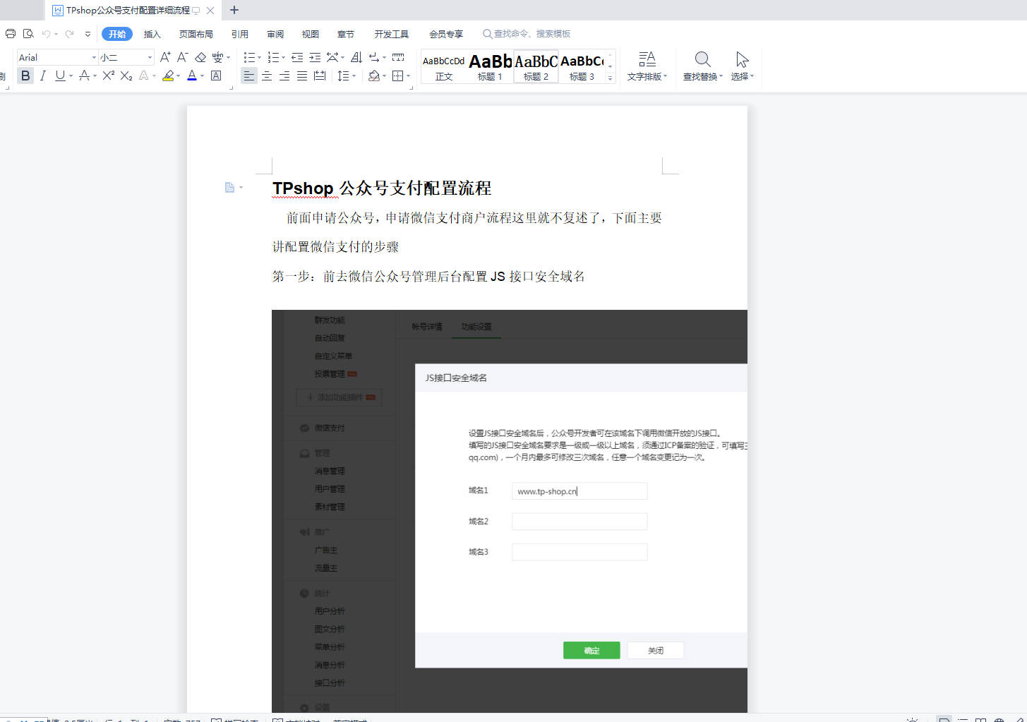1027x722 pixels.
Task: Apply numbered list formatting
Action: [x=273, y=57]
